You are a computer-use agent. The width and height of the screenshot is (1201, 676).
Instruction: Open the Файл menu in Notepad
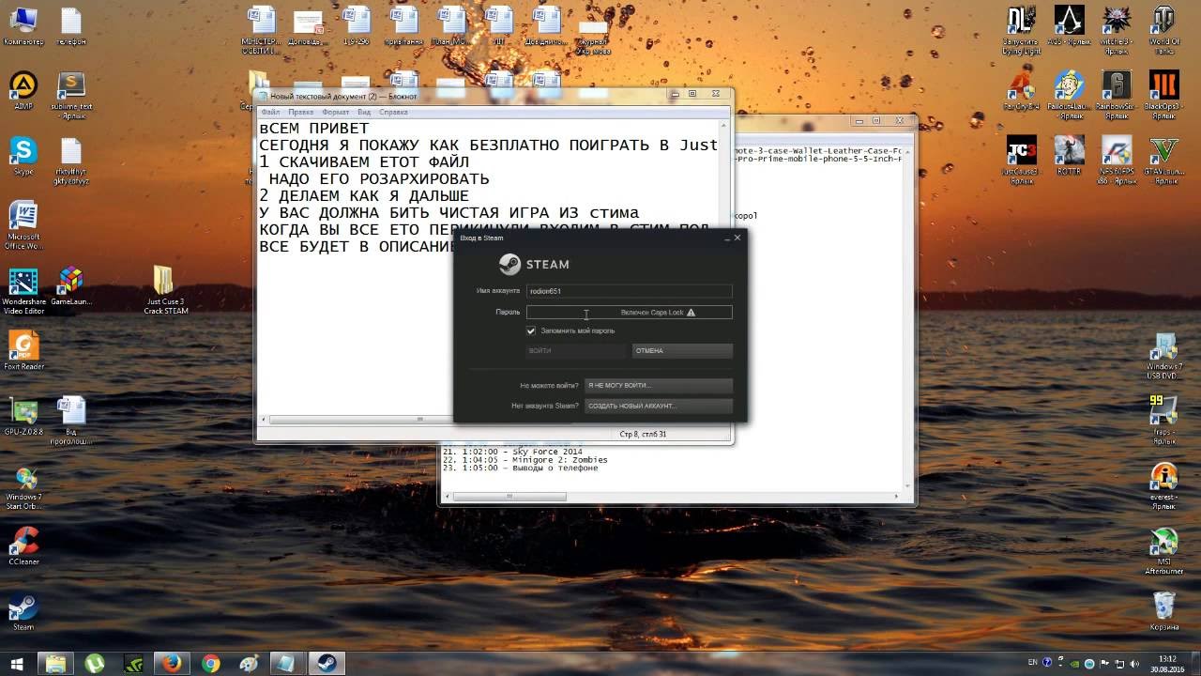(x=270, y=112)
